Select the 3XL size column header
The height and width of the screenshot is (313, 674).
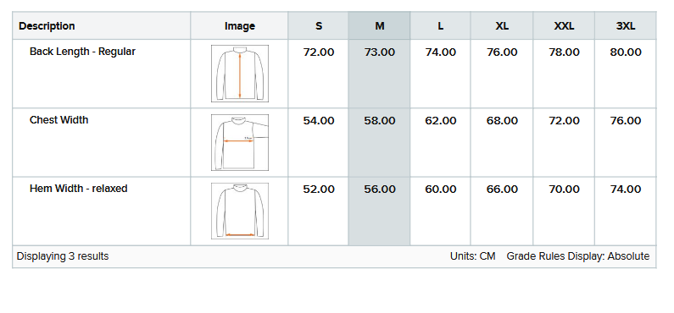point(626,25)
